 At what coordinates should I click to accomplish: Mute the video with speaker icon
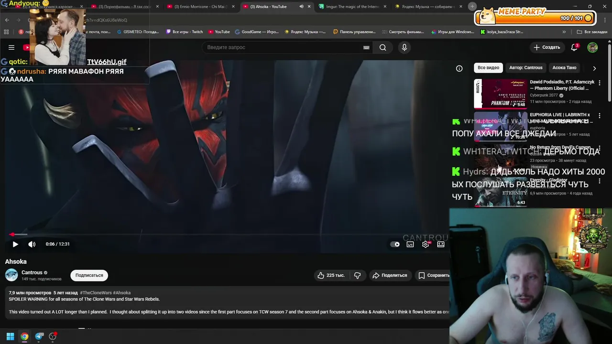click(x=32, y=244)
